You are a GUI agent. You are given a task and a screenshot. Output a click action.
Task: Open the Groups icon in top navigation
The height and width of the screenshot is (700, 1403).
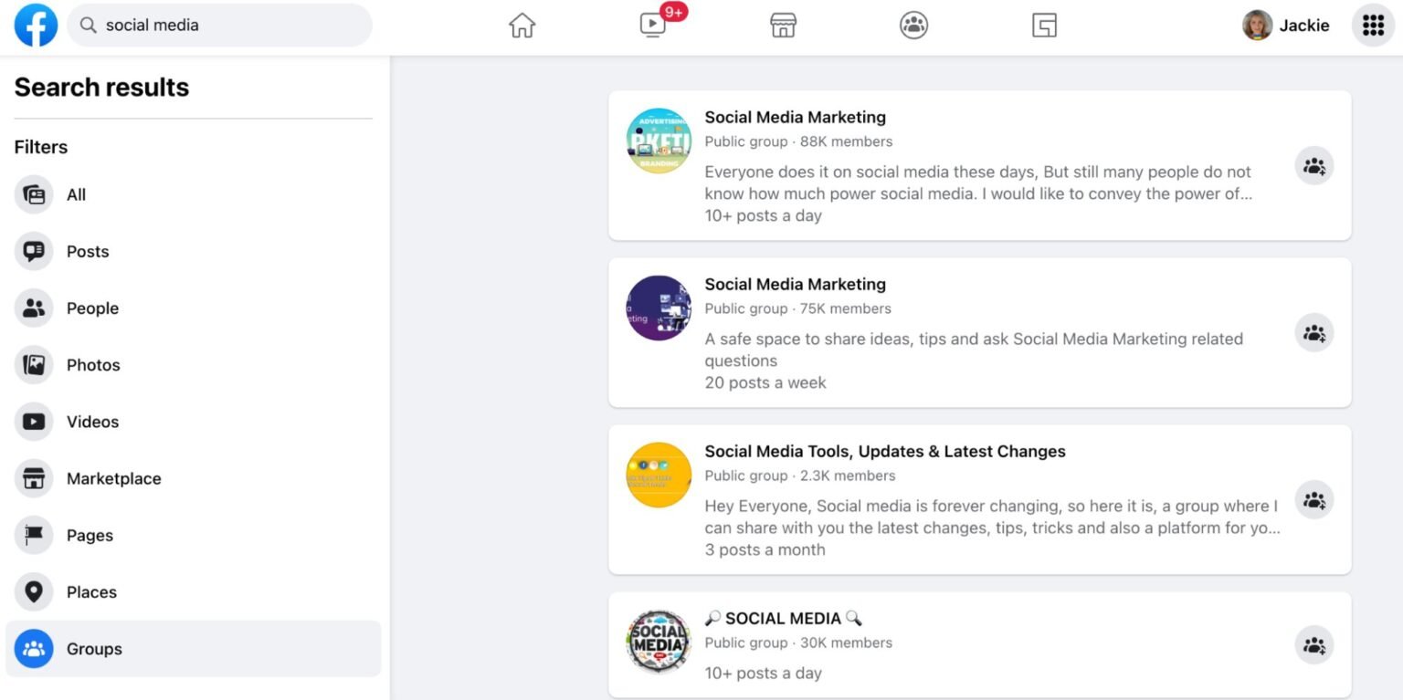(x=913, y=26)
